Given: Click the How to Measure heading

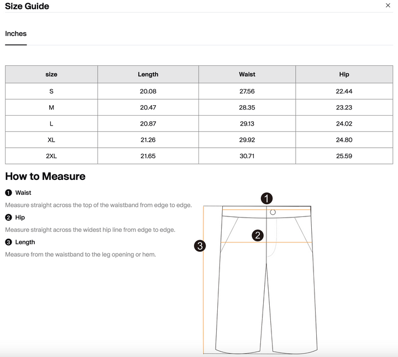Looking at the screenshot, I should (45, 177).
